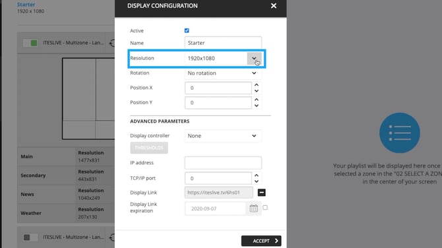
Task: Click the Display Link URL field
Action: click(219, 193)
